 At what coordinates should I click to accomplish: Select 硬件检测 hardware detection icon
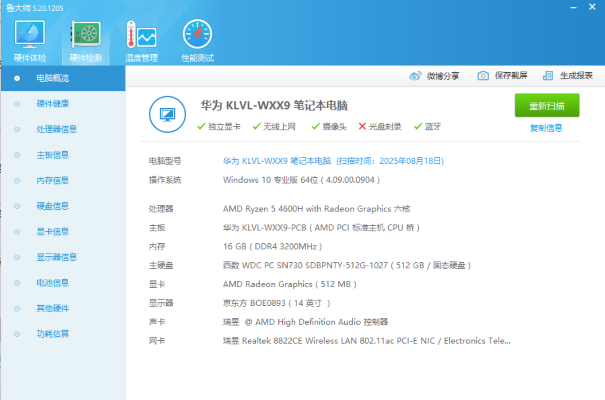pyautogui.click(x=86, y=34)
